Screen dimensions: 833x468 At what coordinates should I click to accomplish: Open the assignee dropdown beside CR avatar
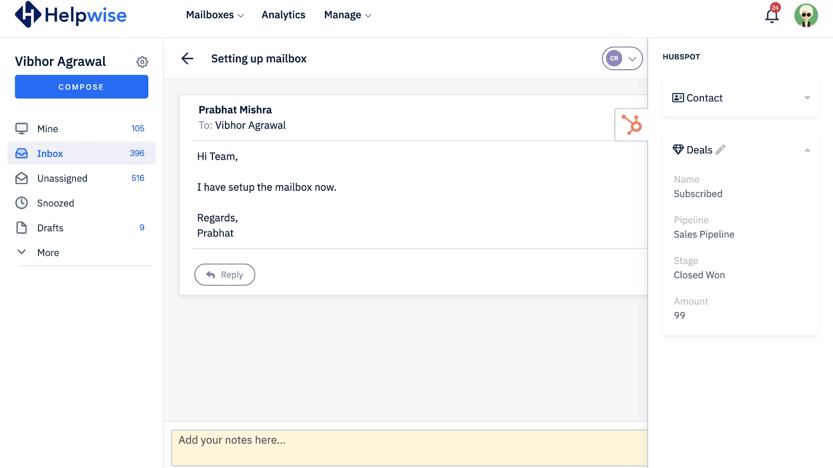point(633,58)
